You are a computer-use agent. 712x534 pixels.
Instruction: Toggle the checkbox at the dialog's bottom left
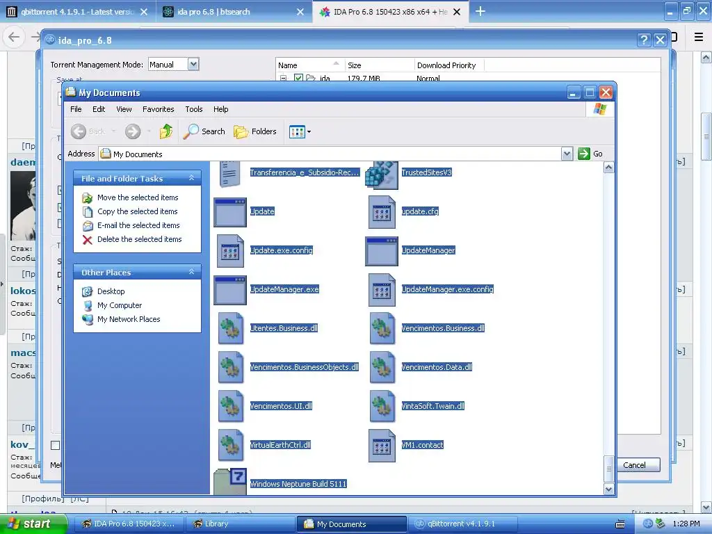(56, 446)
